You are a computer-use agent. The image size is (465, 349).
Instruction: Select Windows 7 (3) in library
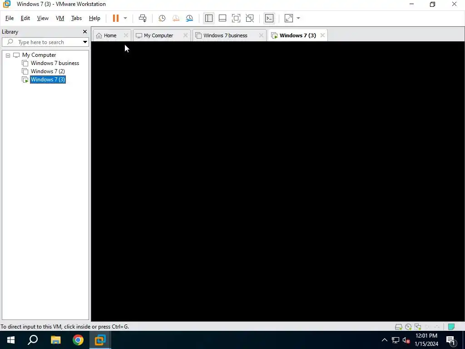[x=48, y=80]
